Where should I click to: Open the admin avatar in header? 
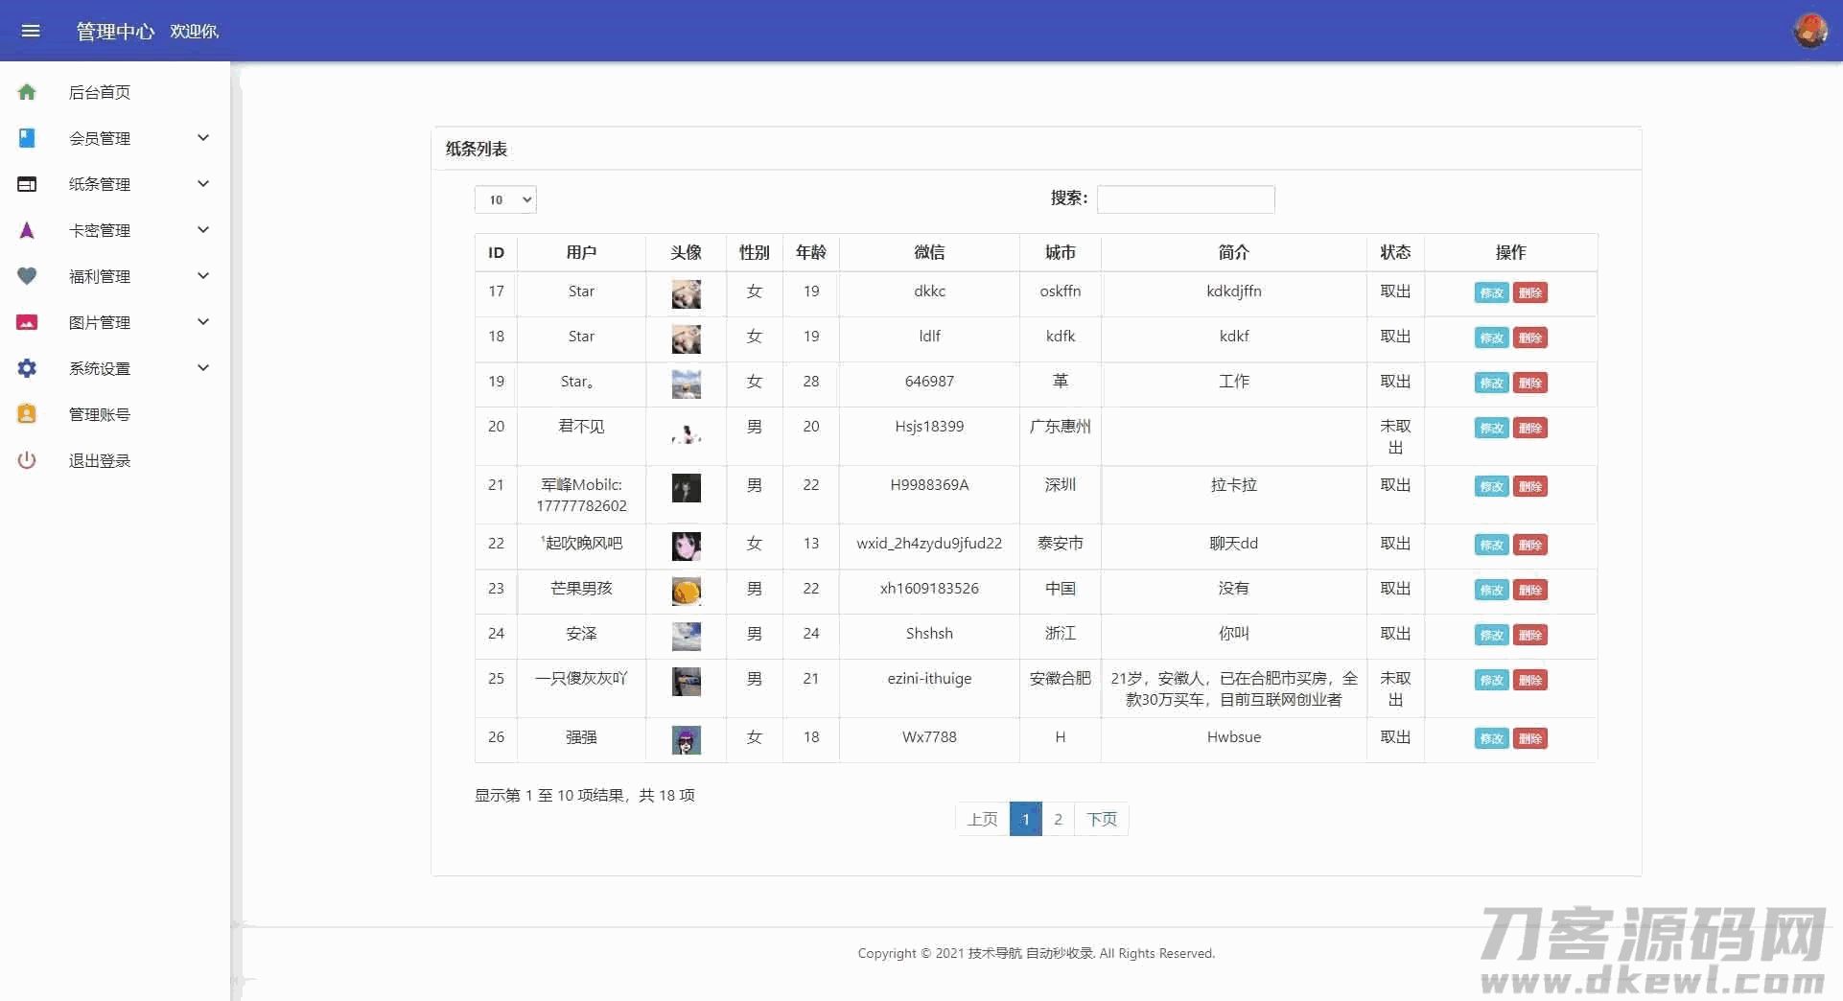pos(1809,31)
